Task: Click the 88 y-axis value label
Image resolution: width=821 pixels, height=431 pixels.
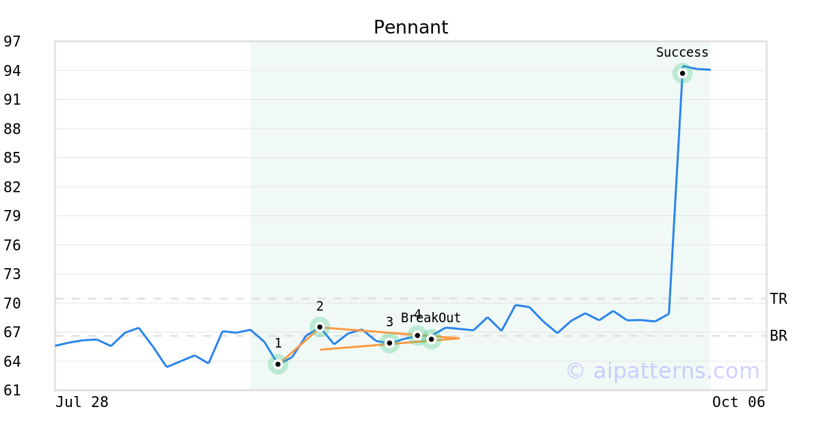Action: 12,129
